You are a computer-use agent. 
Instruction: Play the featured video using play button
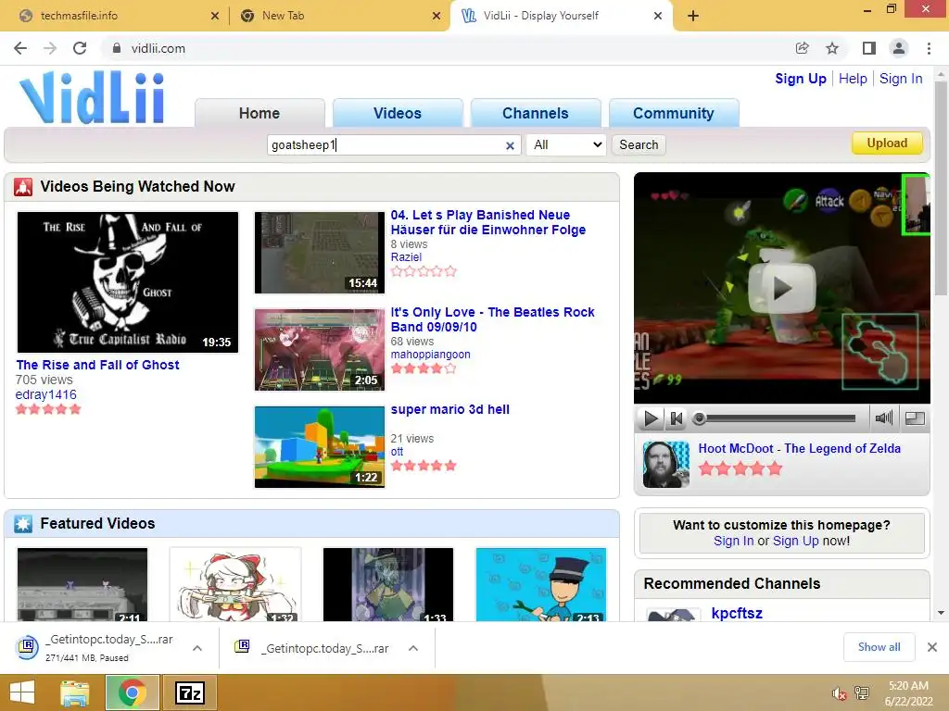(x=651, y=418)
